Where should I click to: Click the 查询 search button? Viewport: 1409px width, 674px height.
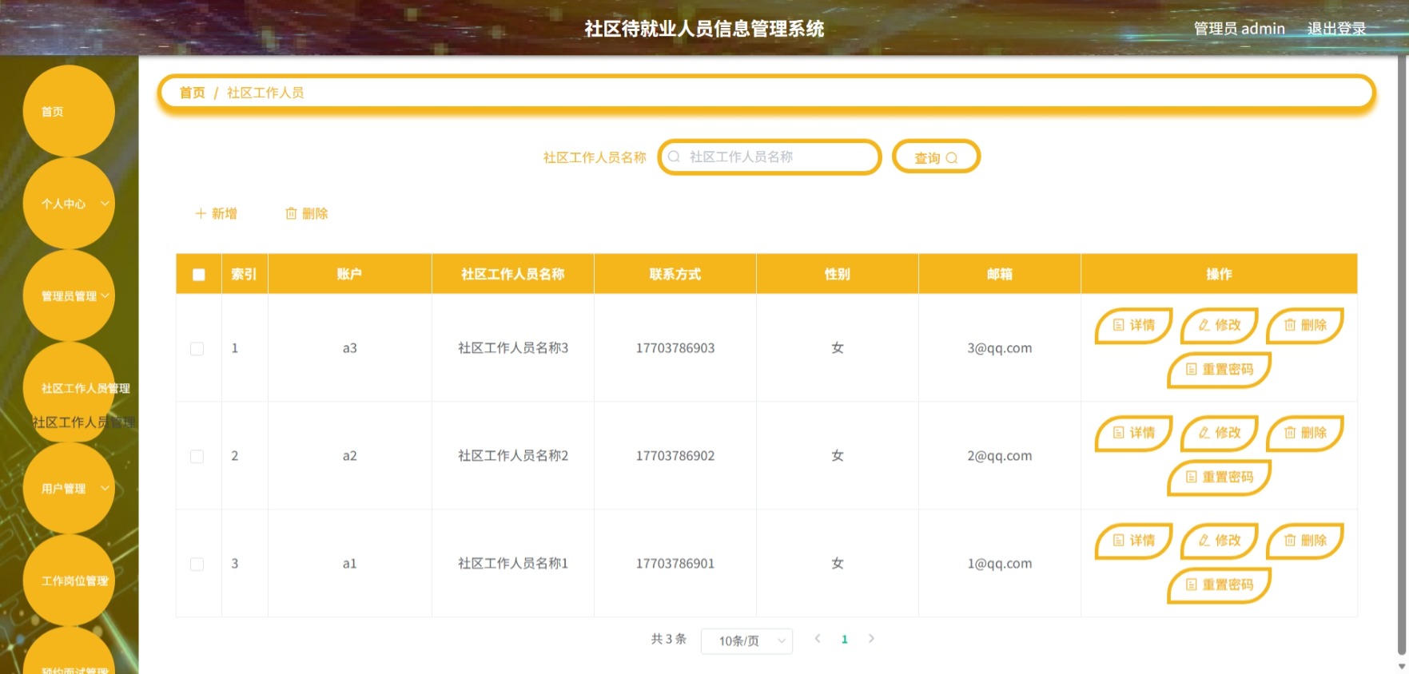pos(936,157)
